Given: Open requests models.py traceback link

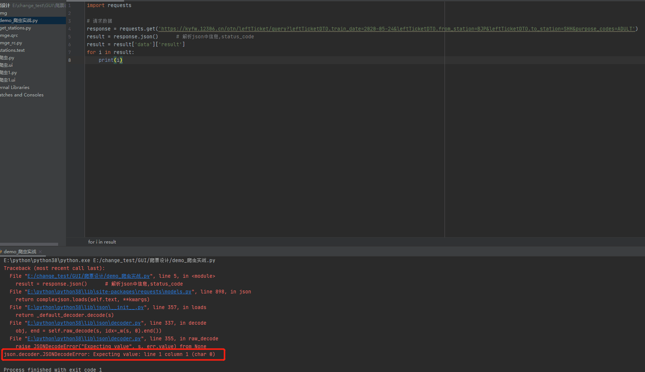Looking at the screenshot, I should tap(109, 292).
